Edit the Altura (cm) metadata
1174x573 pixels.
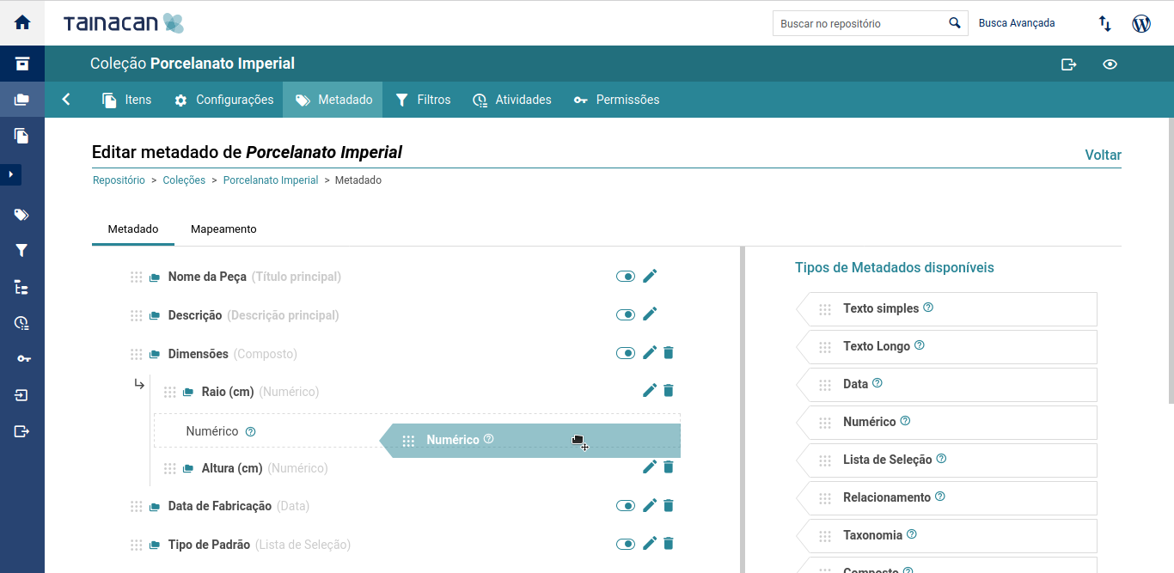click(650, 466)
